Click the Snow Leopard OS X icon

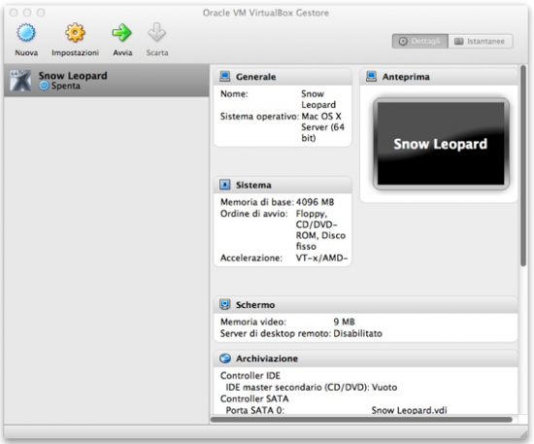20,81
